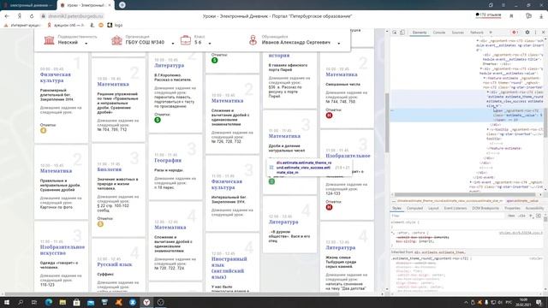This screenshot has height=308, width=548.
Task: Switch to DevTools Elements tab
Action: pyautogui.click(x=419, y=33)
